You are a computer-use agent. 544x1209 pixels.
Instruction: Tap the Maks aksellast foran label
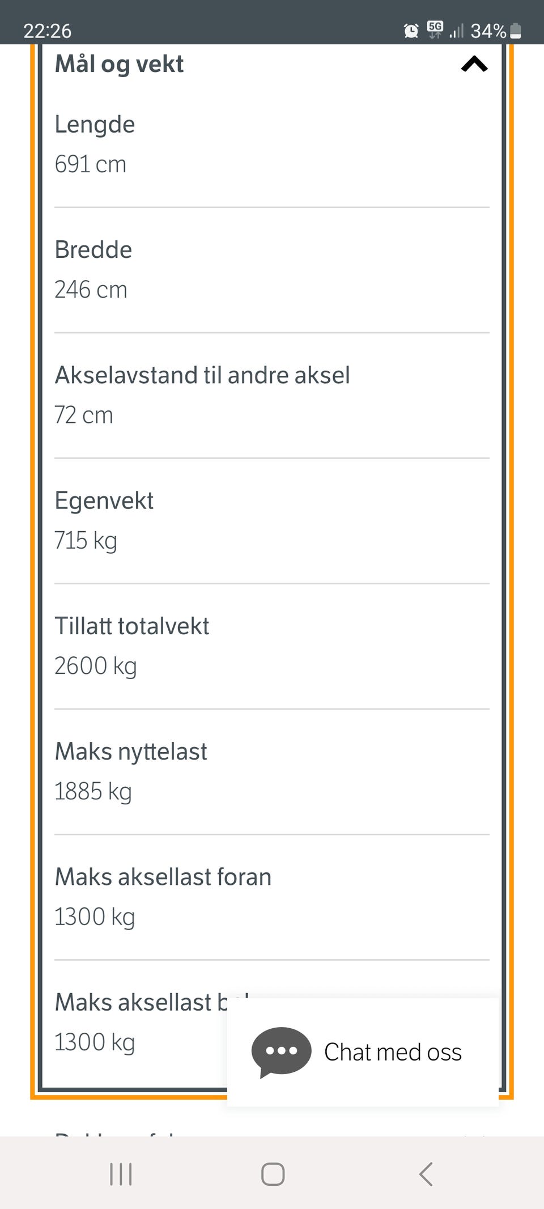click(x=163, y=877)
